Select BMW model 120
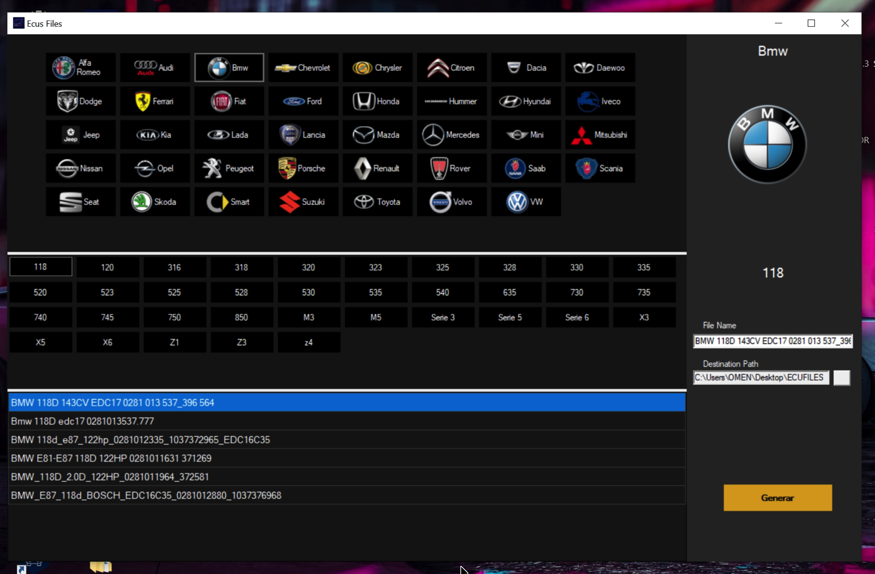The image size is (875, 574). click(107, 267)
